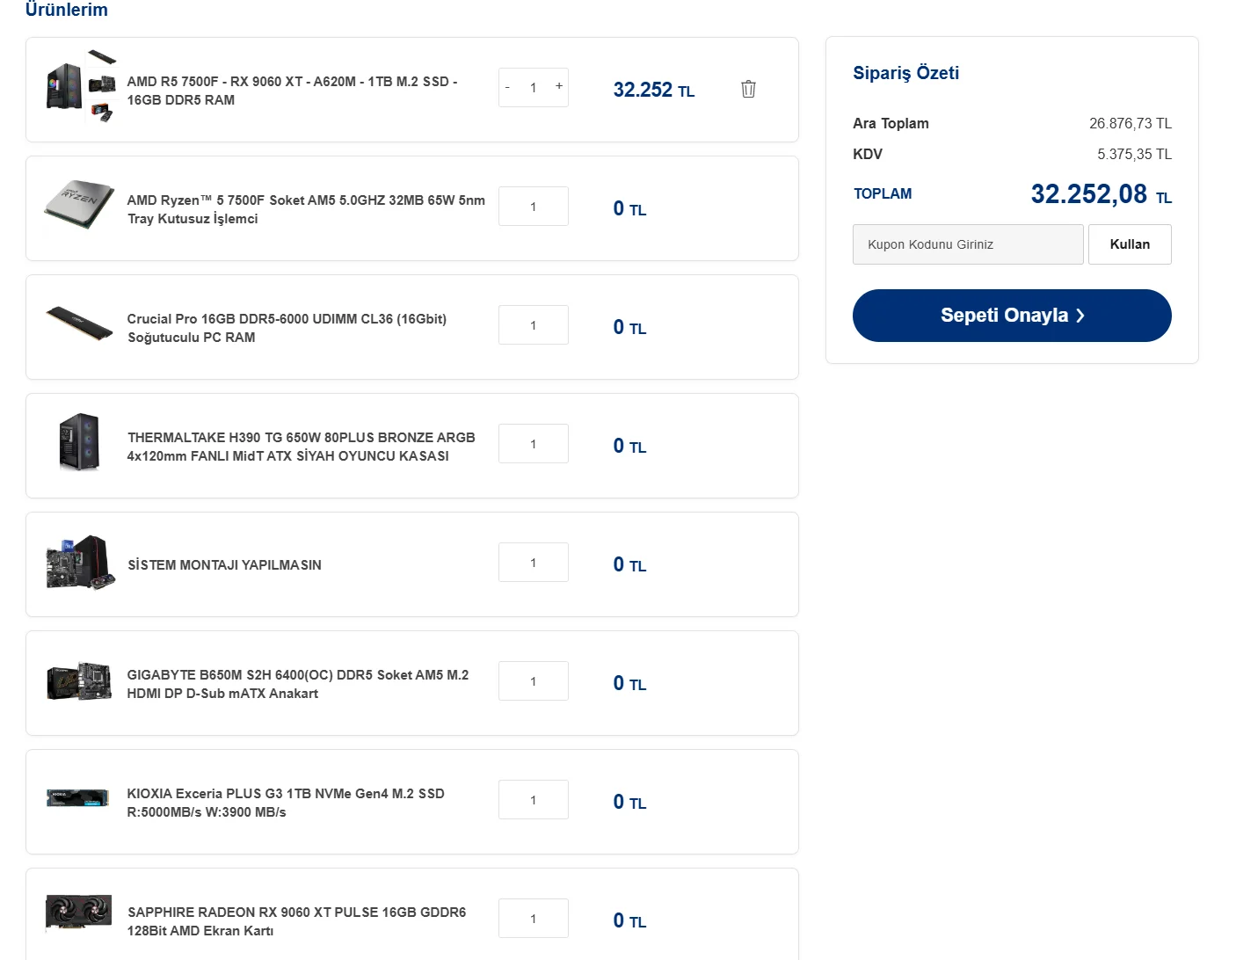
Task: Open the KIOXIA Exceria SSD thumbnail
Action: coord(78,798)
